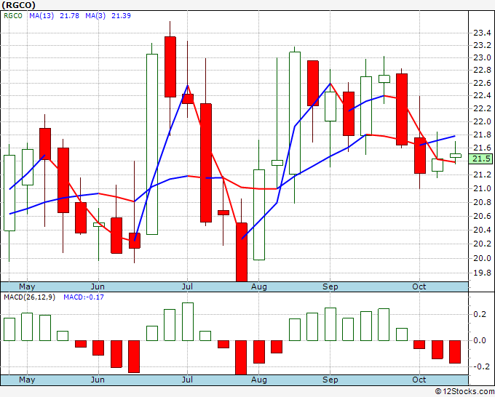Screen dimensions: 495x397
Task: Click the 21.2 price axis label
Action: [482, 175]
